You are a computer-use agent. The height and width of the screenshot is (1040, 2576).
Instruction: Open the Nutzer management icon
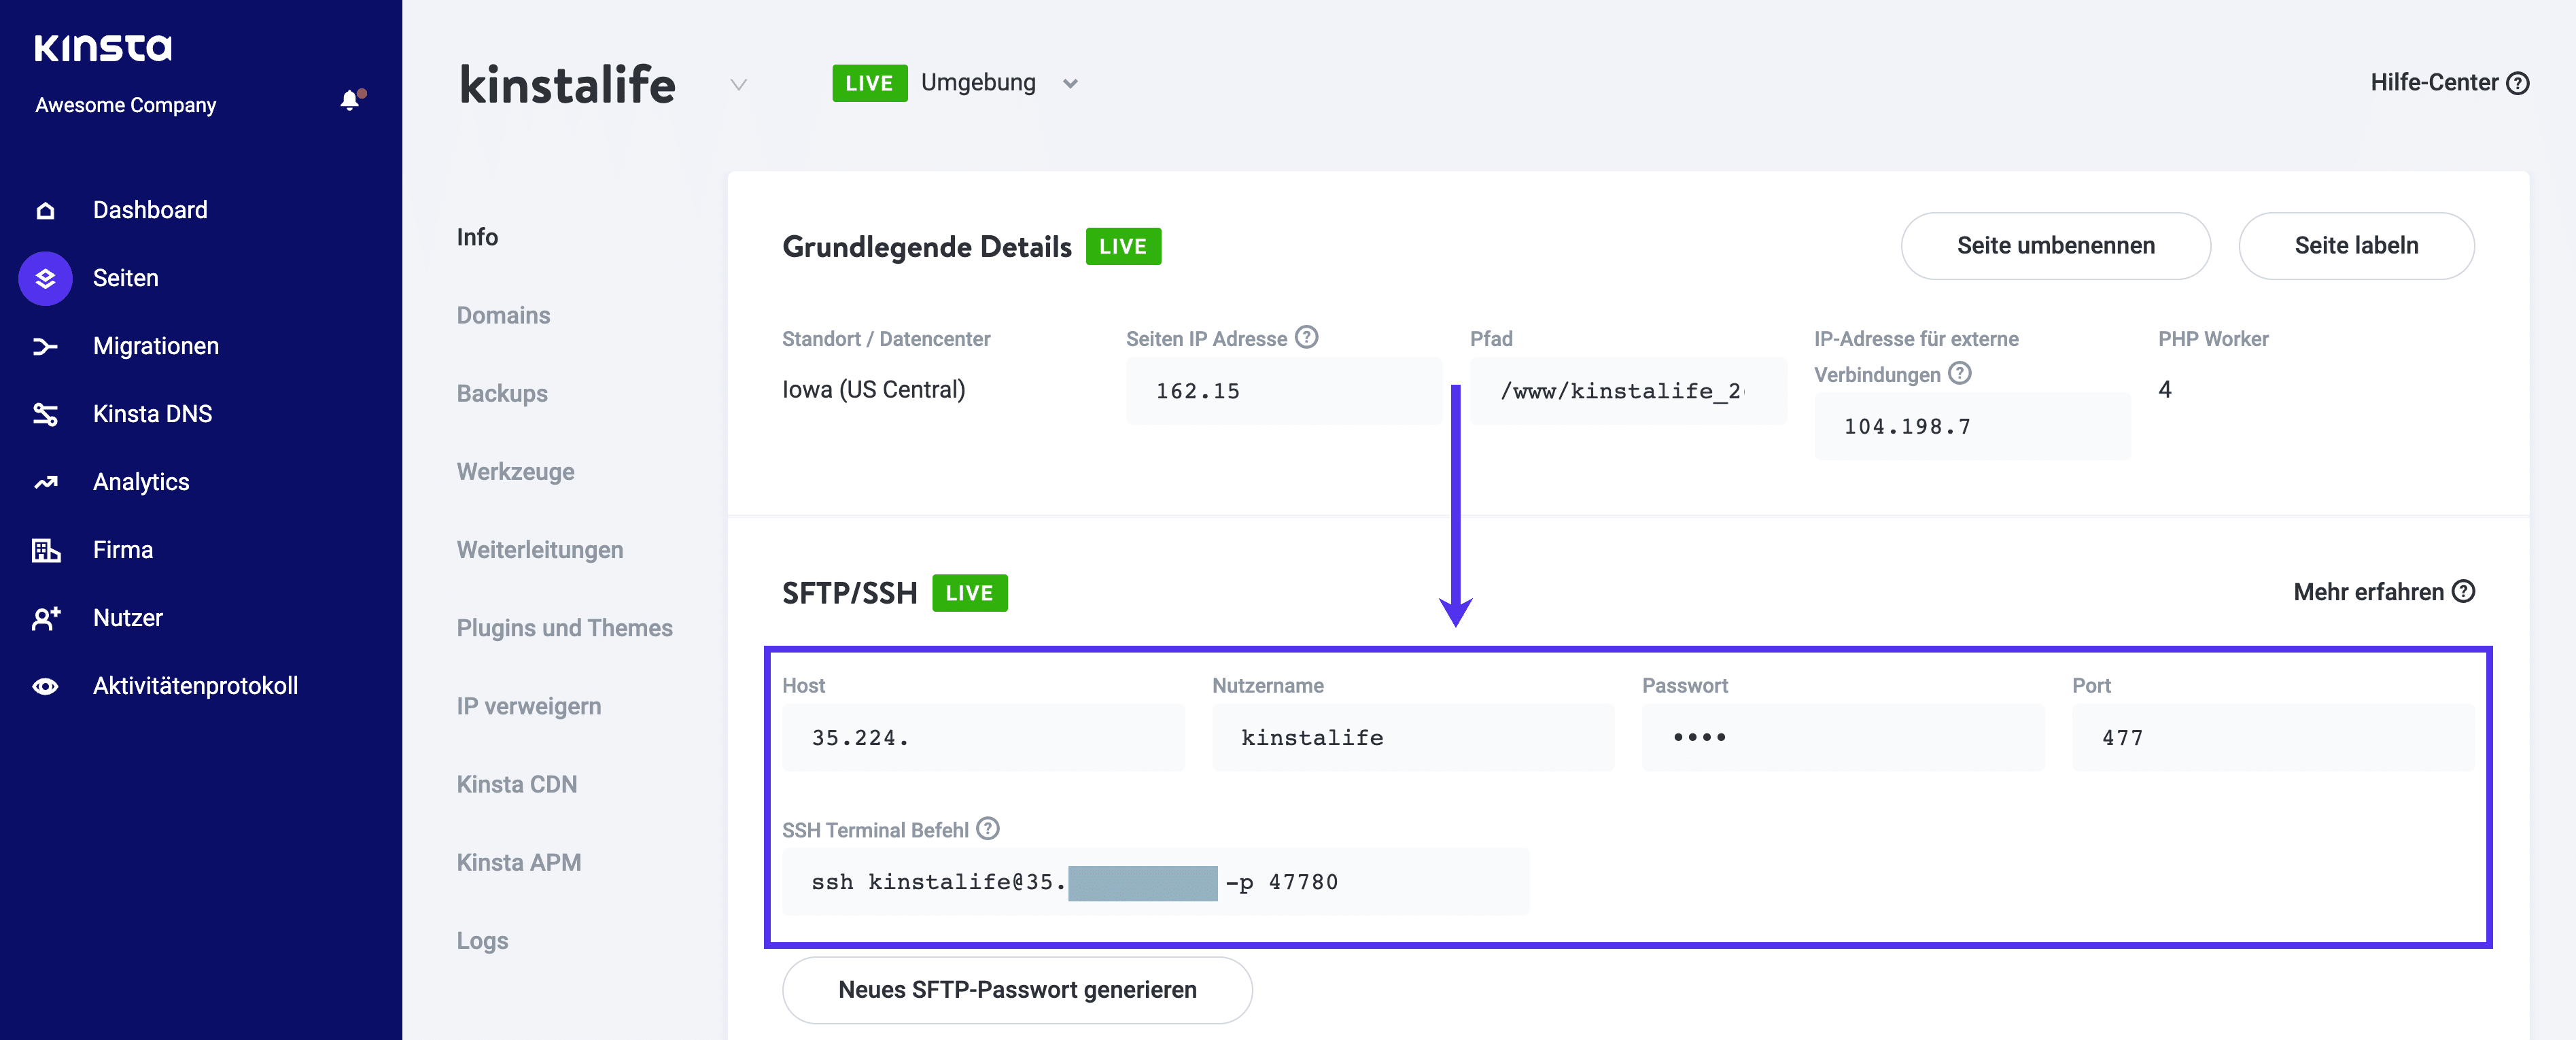click(x=44, y=617)
